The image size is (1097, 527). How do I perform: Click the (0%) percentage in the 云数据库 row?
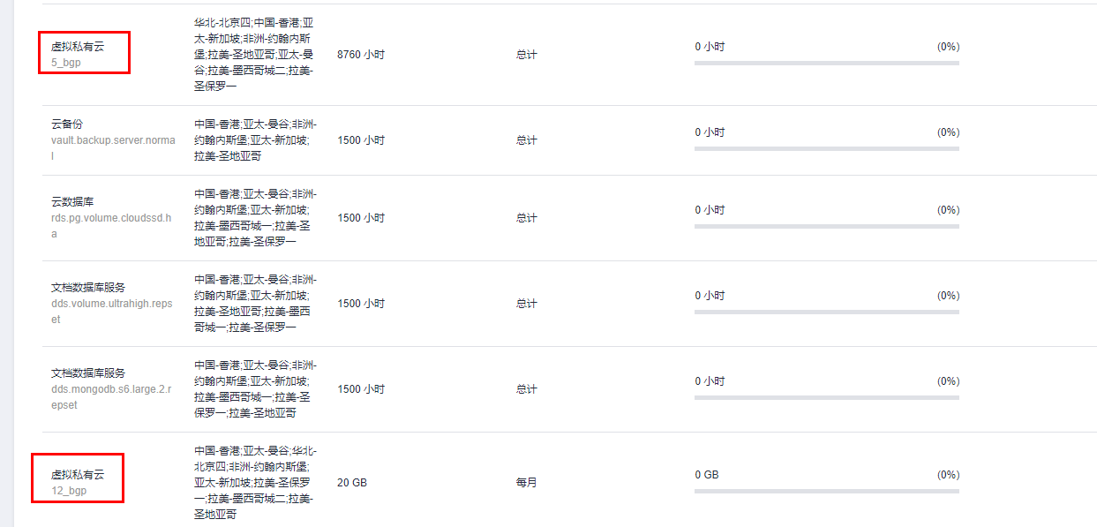tap(948, 210)
